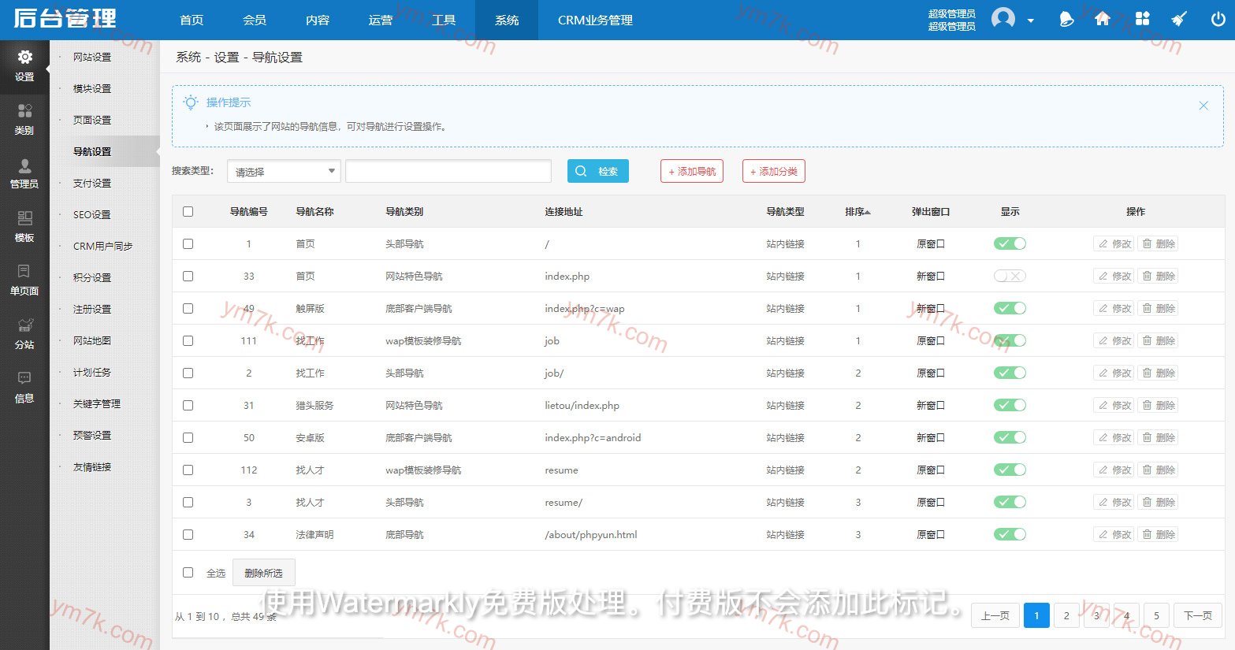Expand the admin avatar dropdown arrow

coord(1030,20)
